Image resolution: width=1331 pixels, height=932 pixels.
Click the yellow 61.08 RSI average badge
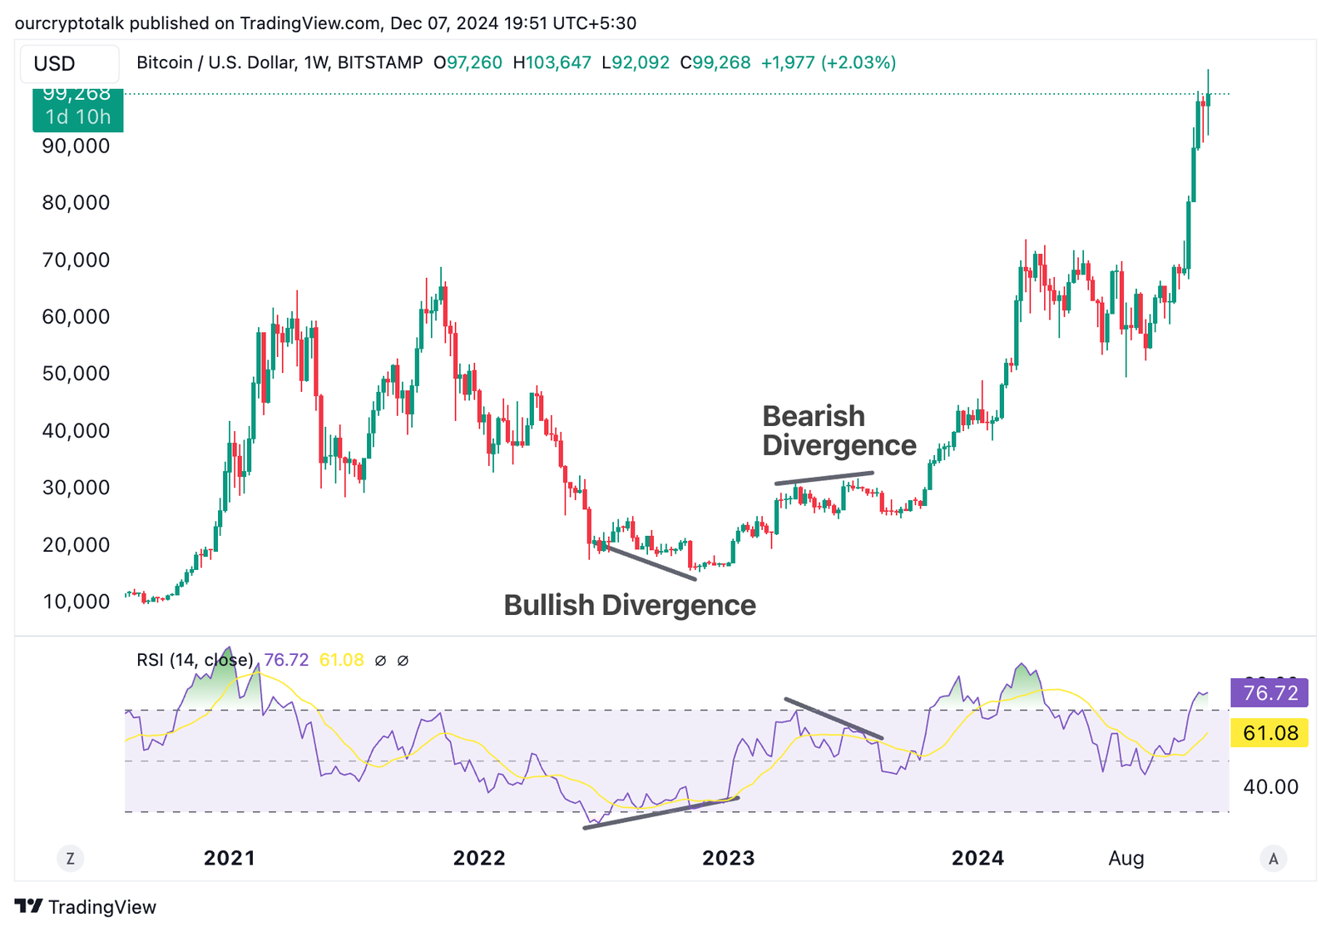[x=1268, y=733]
